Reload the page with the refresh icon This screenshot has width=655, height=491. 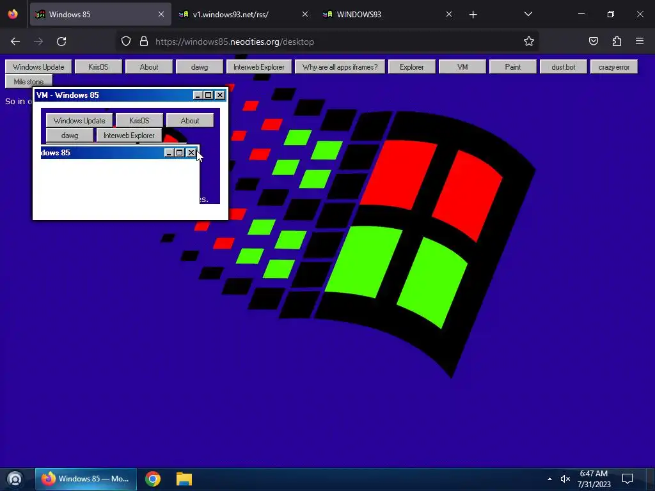(x=61, y=42)
